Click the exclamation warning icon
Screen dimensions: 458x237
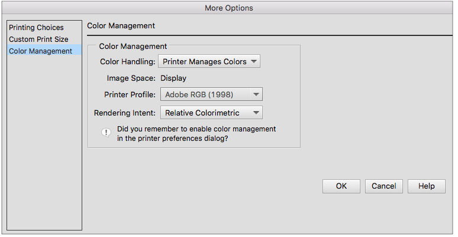[x=106, y=133]
